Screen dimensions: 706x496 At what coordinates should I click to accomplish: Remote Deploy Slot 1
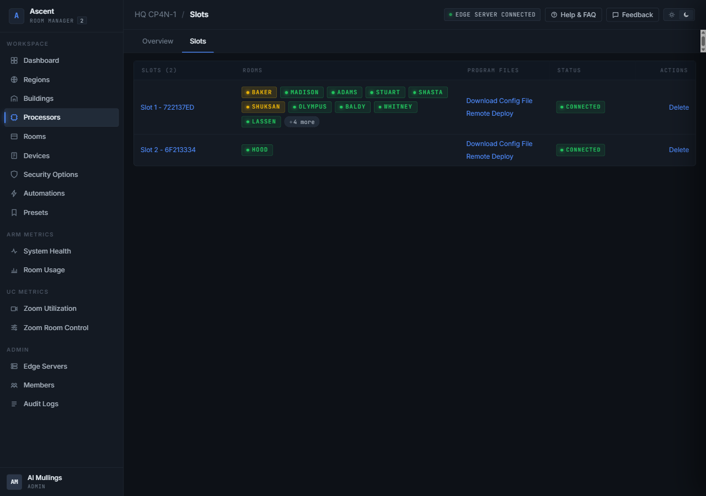(x=490, y=114)
